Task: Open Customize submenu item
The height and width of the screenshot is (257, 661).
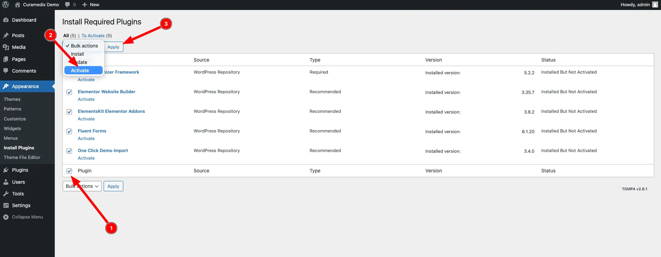Action: 15,119
